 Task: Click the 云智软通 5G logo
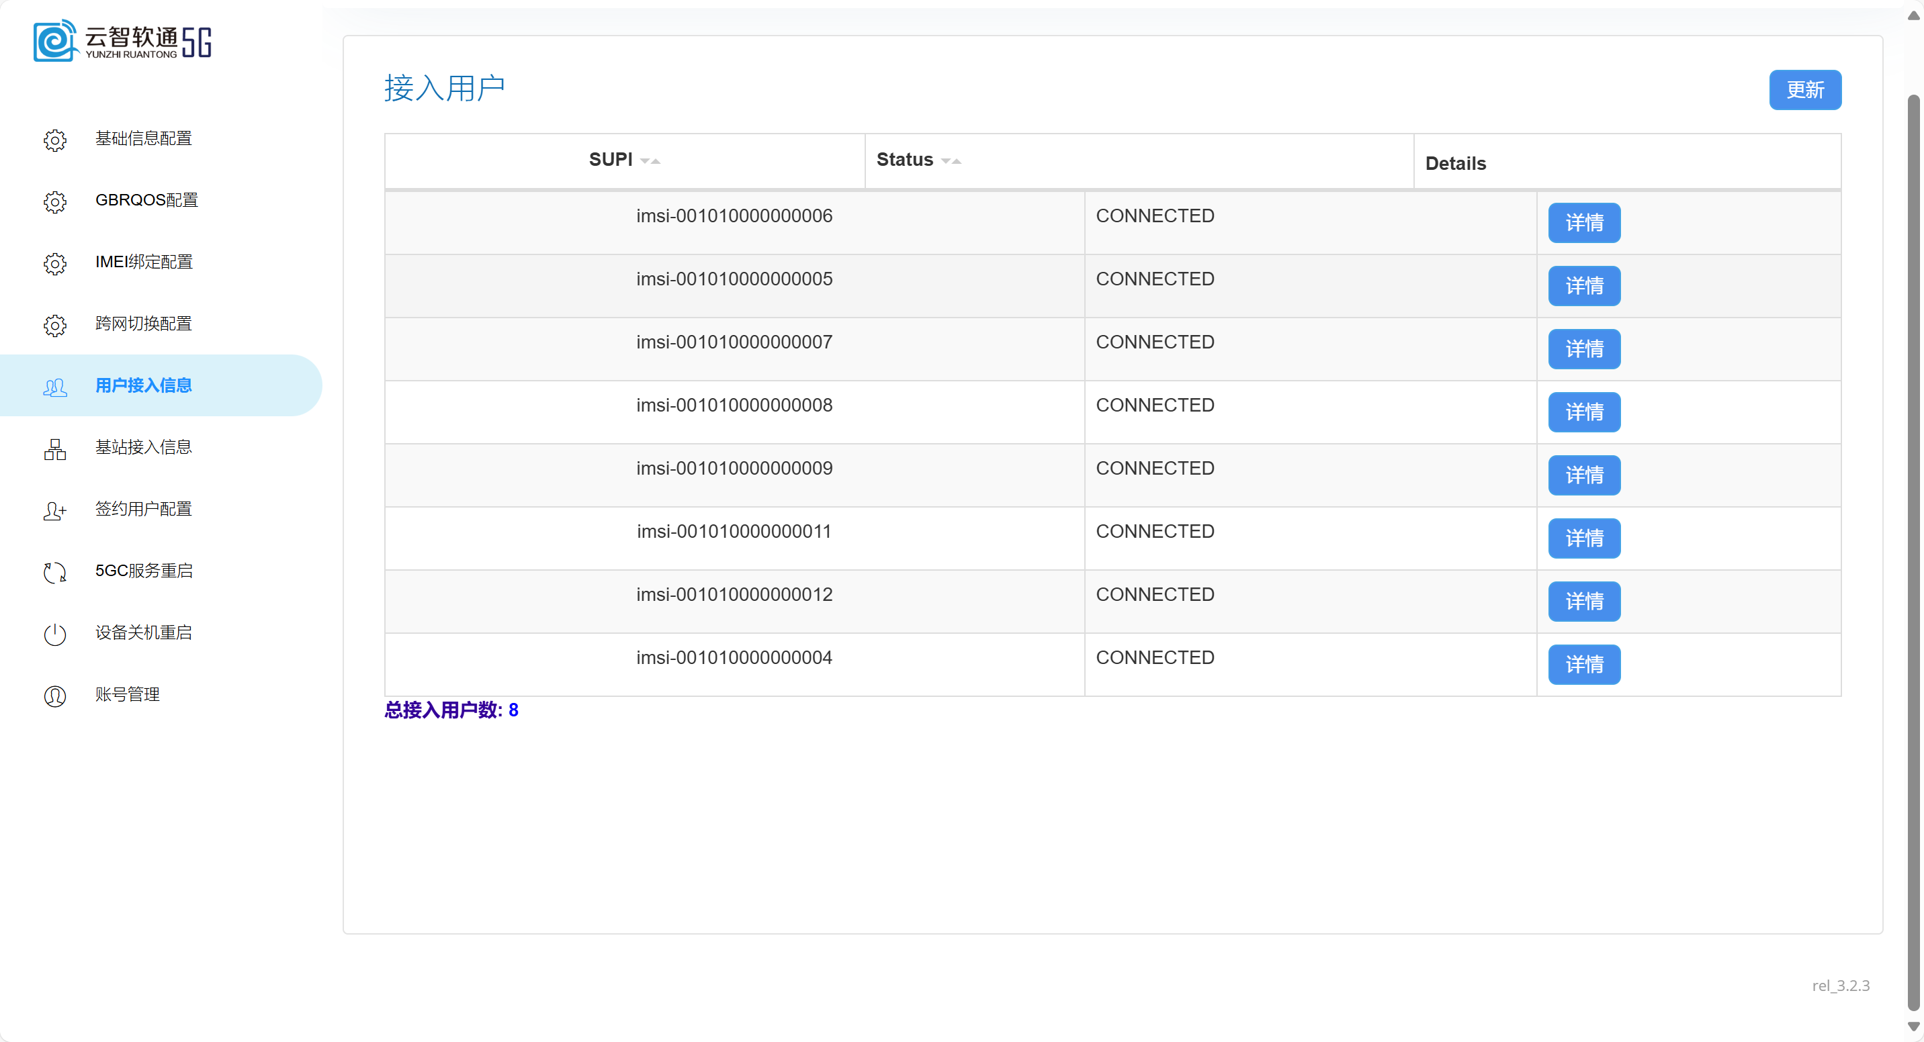click(x=122, y=40)
